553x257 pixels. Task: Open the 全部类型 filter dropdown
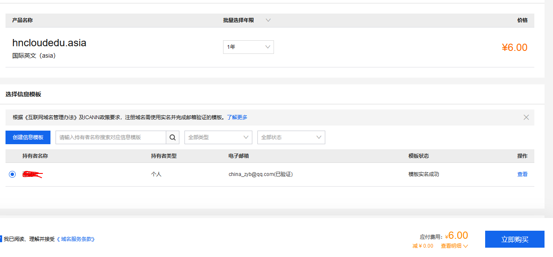(218, 137)
